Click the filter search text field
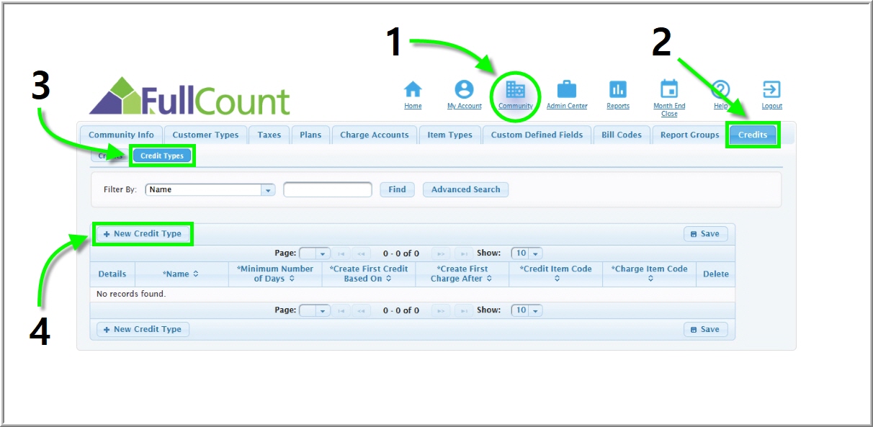This screenshot has width=873, height=427. click(328, 190)
